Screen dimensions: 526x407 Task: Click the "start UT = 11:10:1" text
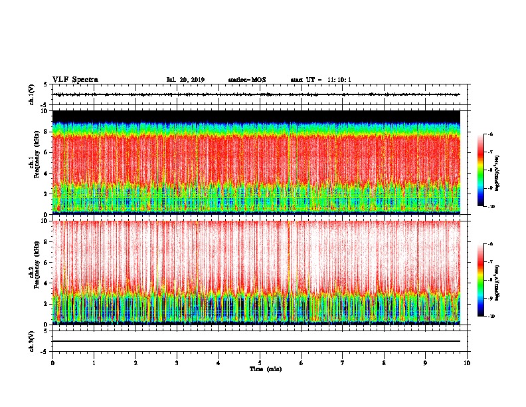point(321,80)
